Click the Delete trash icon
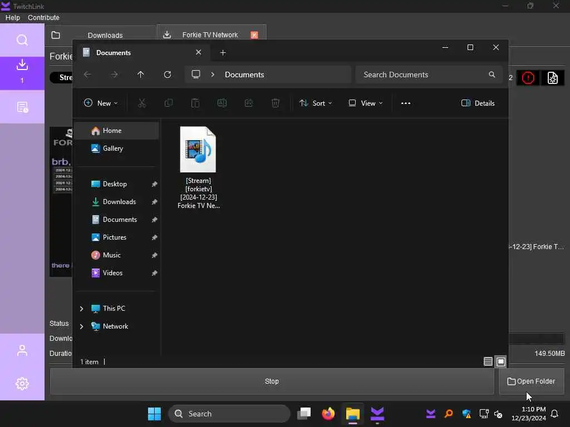 [x=276, y=103]
